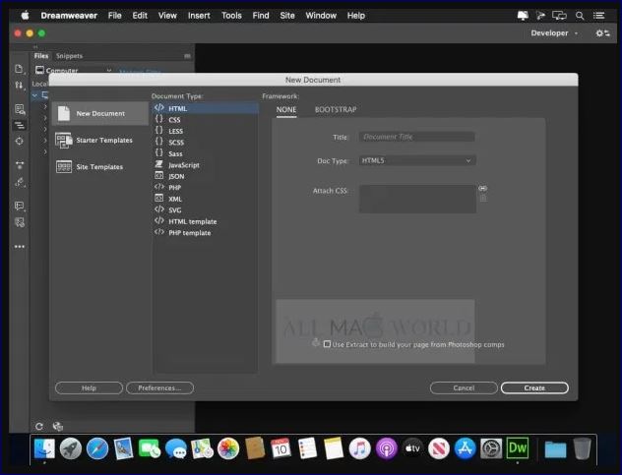622x475 pixels.
Task: Open Safari from the Dock
Action: pyautogui.click(x=97, y=448)
